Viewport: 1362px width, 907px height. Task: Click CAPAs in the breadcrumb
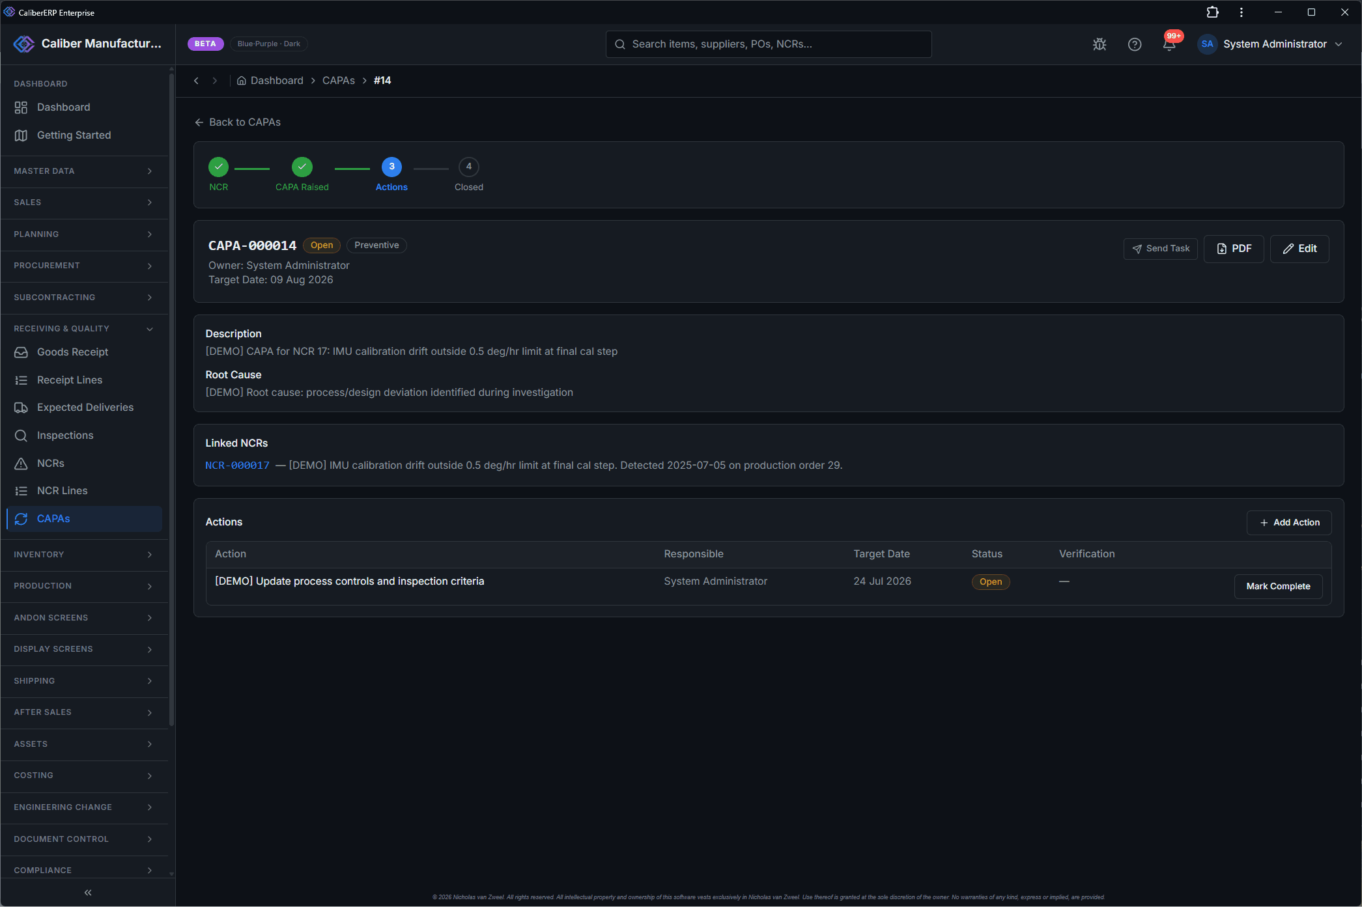(339, 81)
